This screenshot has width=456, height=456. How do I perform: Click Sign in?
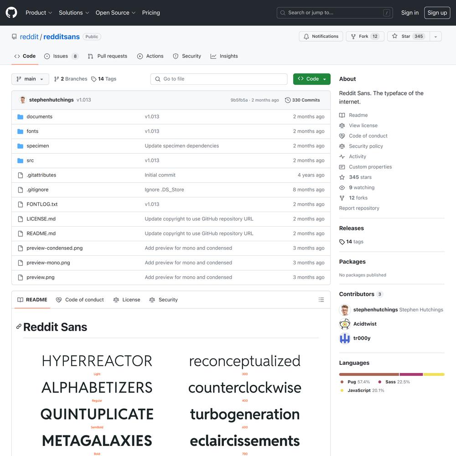click(x=410, y=12)
